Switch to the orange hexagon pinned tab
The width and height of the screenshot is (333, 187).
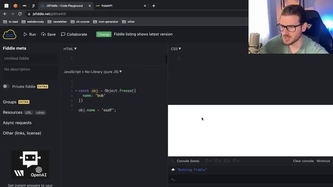(x=15, y=6)
